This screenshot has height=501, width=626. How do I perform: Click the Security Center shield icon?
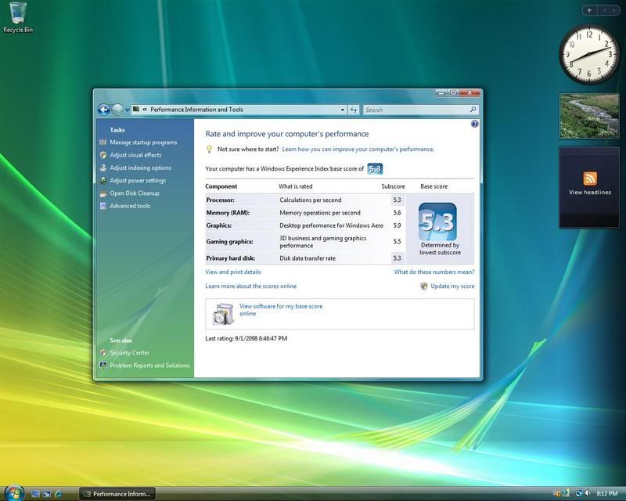pyautogui.click(x=103, y=353)
